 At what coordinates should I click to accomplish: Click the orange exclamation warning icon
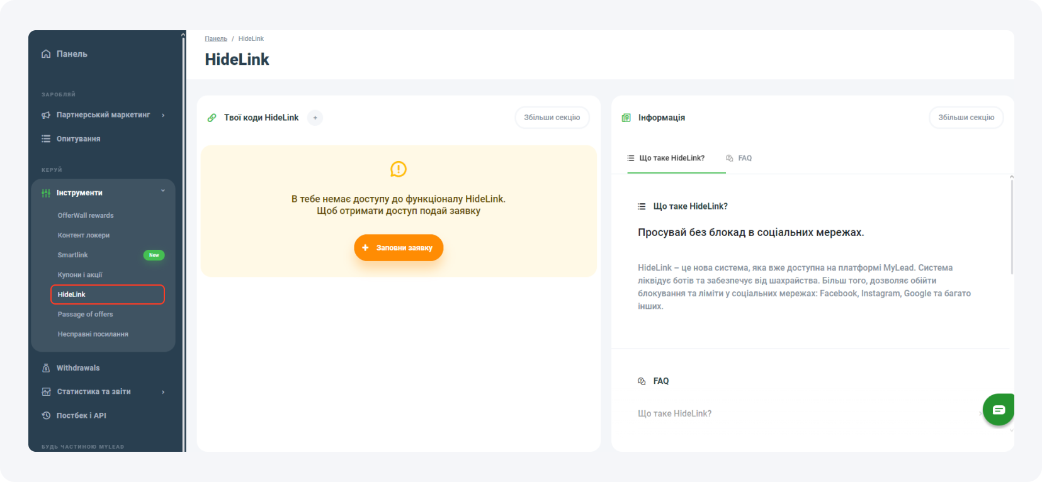(399, 169)
